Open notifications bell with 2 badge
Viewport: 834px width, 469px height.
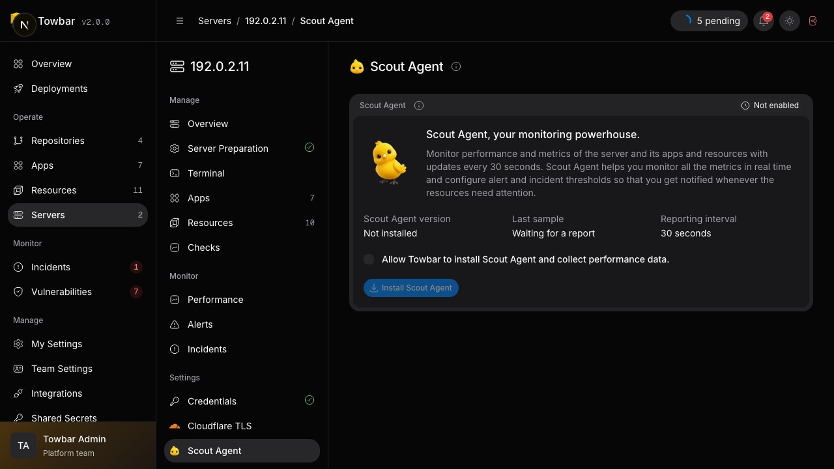click(x=764, y=21)
